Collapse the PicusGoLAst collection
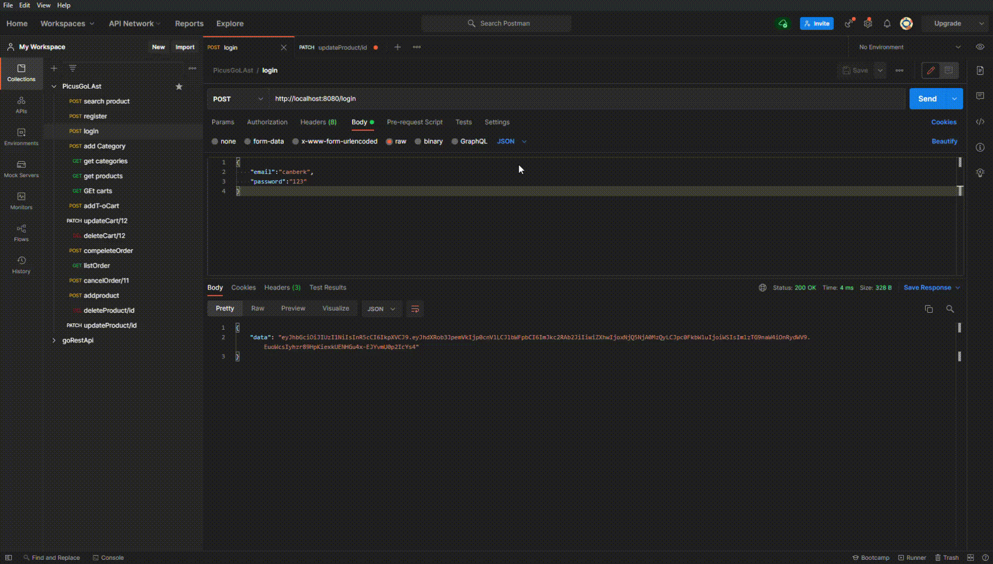Image resolution: width=993 pixels, height=564 pixels. (x=54, y=86)
